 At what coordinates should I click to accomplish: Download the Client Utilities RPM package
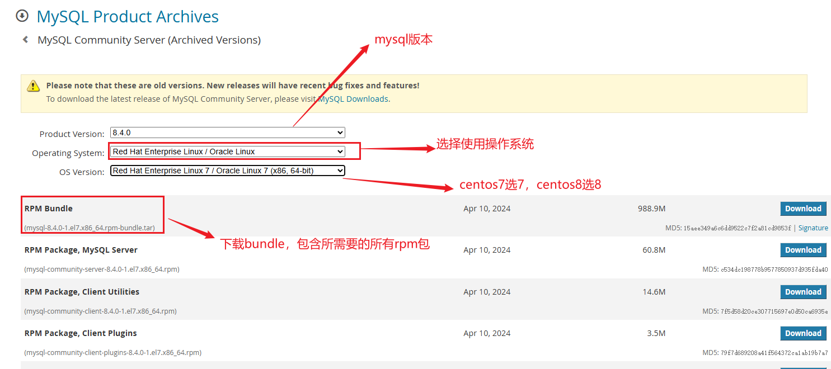pos(803,292)
